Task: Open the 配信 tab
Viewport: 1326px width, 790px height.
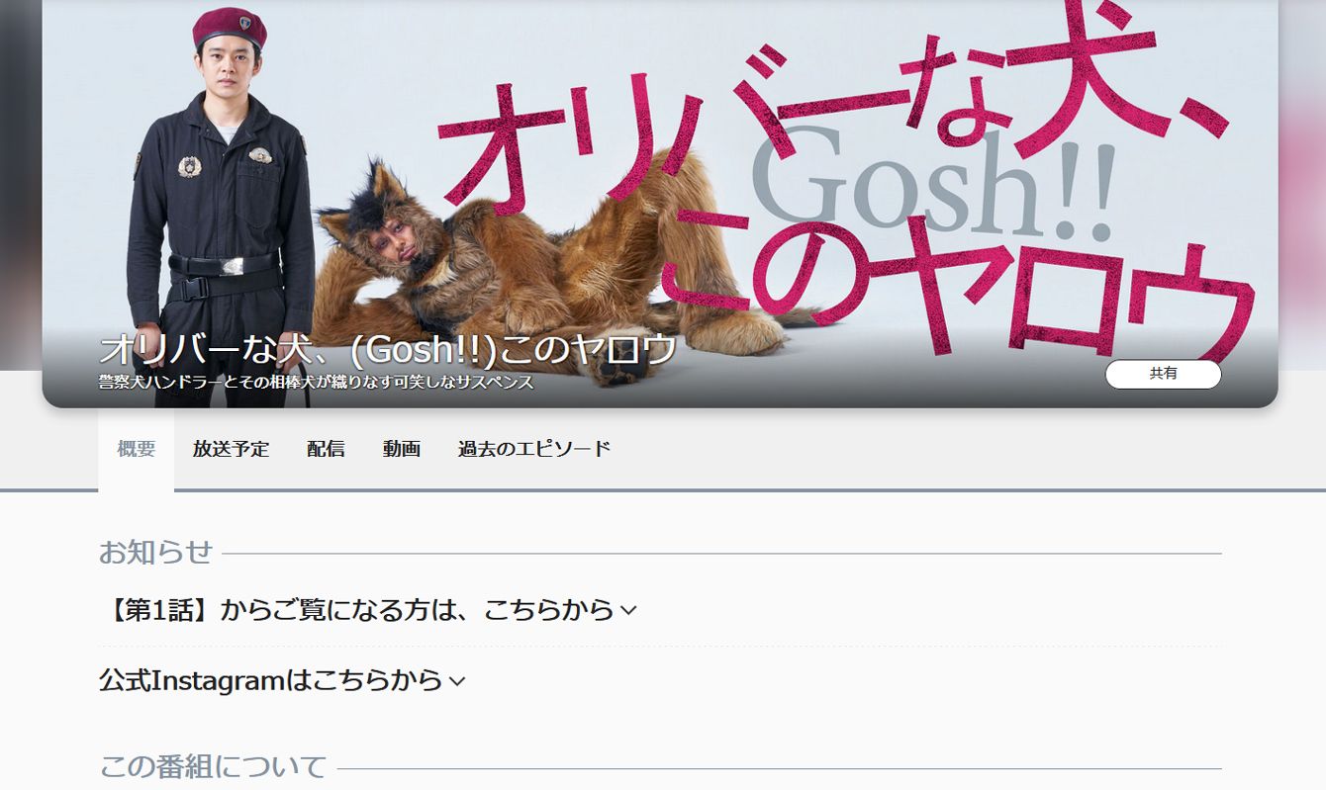Action: (x=326, y=449)
